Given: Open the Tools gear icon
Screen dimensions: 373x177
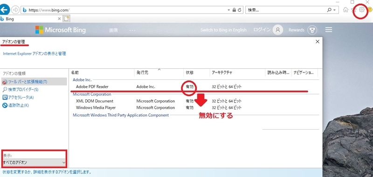Looking at the screenshot, I should (x=362, y=9).
